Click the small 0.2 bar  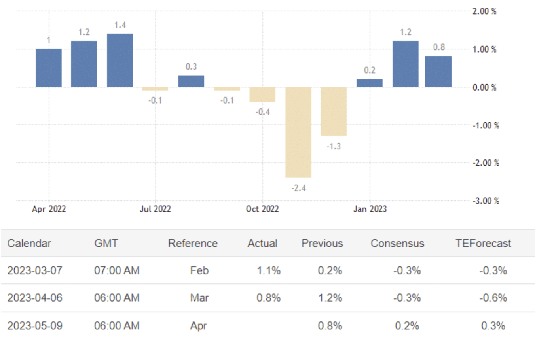pos(370,83)
